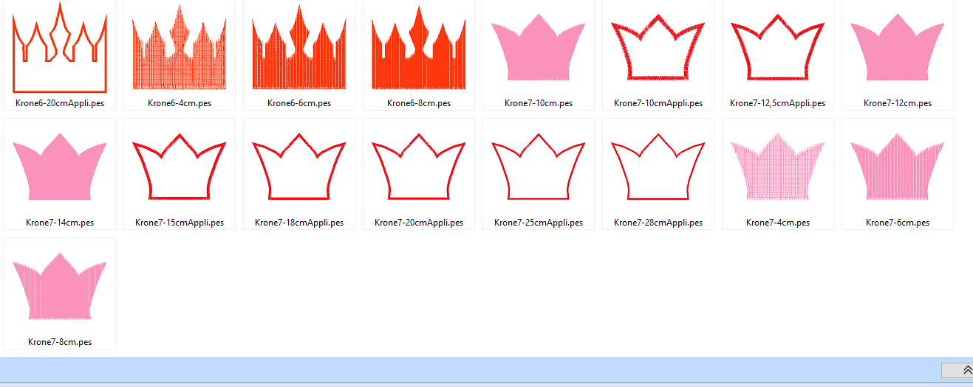
Task: Click the Krone7-18cmAppli.pes crown thumbnail
Action: coord(299,167)
